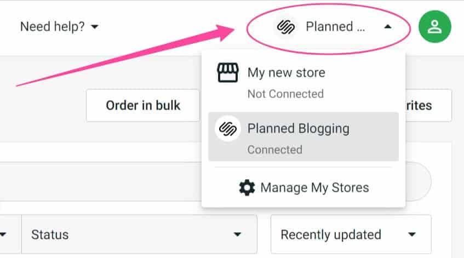Open Manage My Stores

tap(304, 187)
